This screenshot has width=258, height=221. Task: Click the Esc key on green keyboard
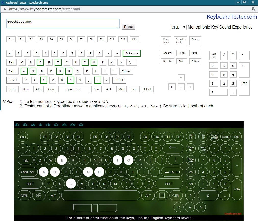point(23,137)
